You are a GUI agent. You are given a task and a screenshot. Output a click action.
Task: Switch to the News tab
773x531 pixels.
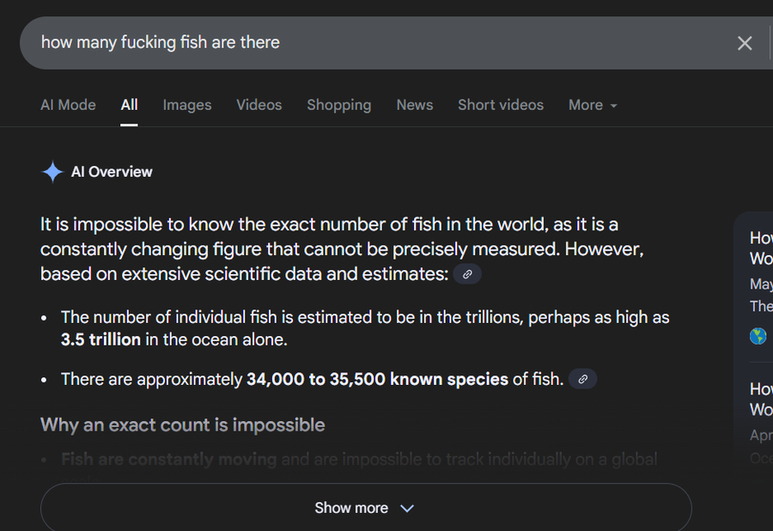415,105
